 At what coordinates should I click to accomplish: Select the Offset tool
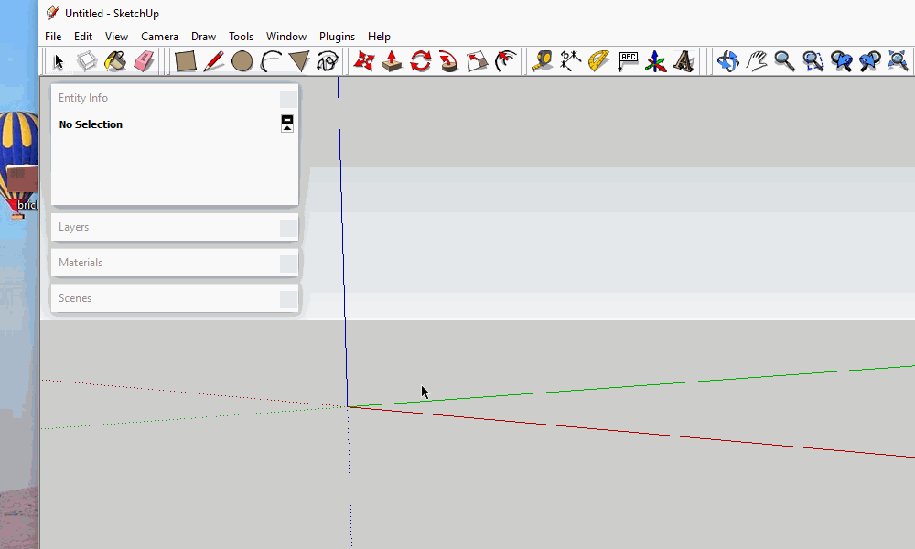[505, 61]
